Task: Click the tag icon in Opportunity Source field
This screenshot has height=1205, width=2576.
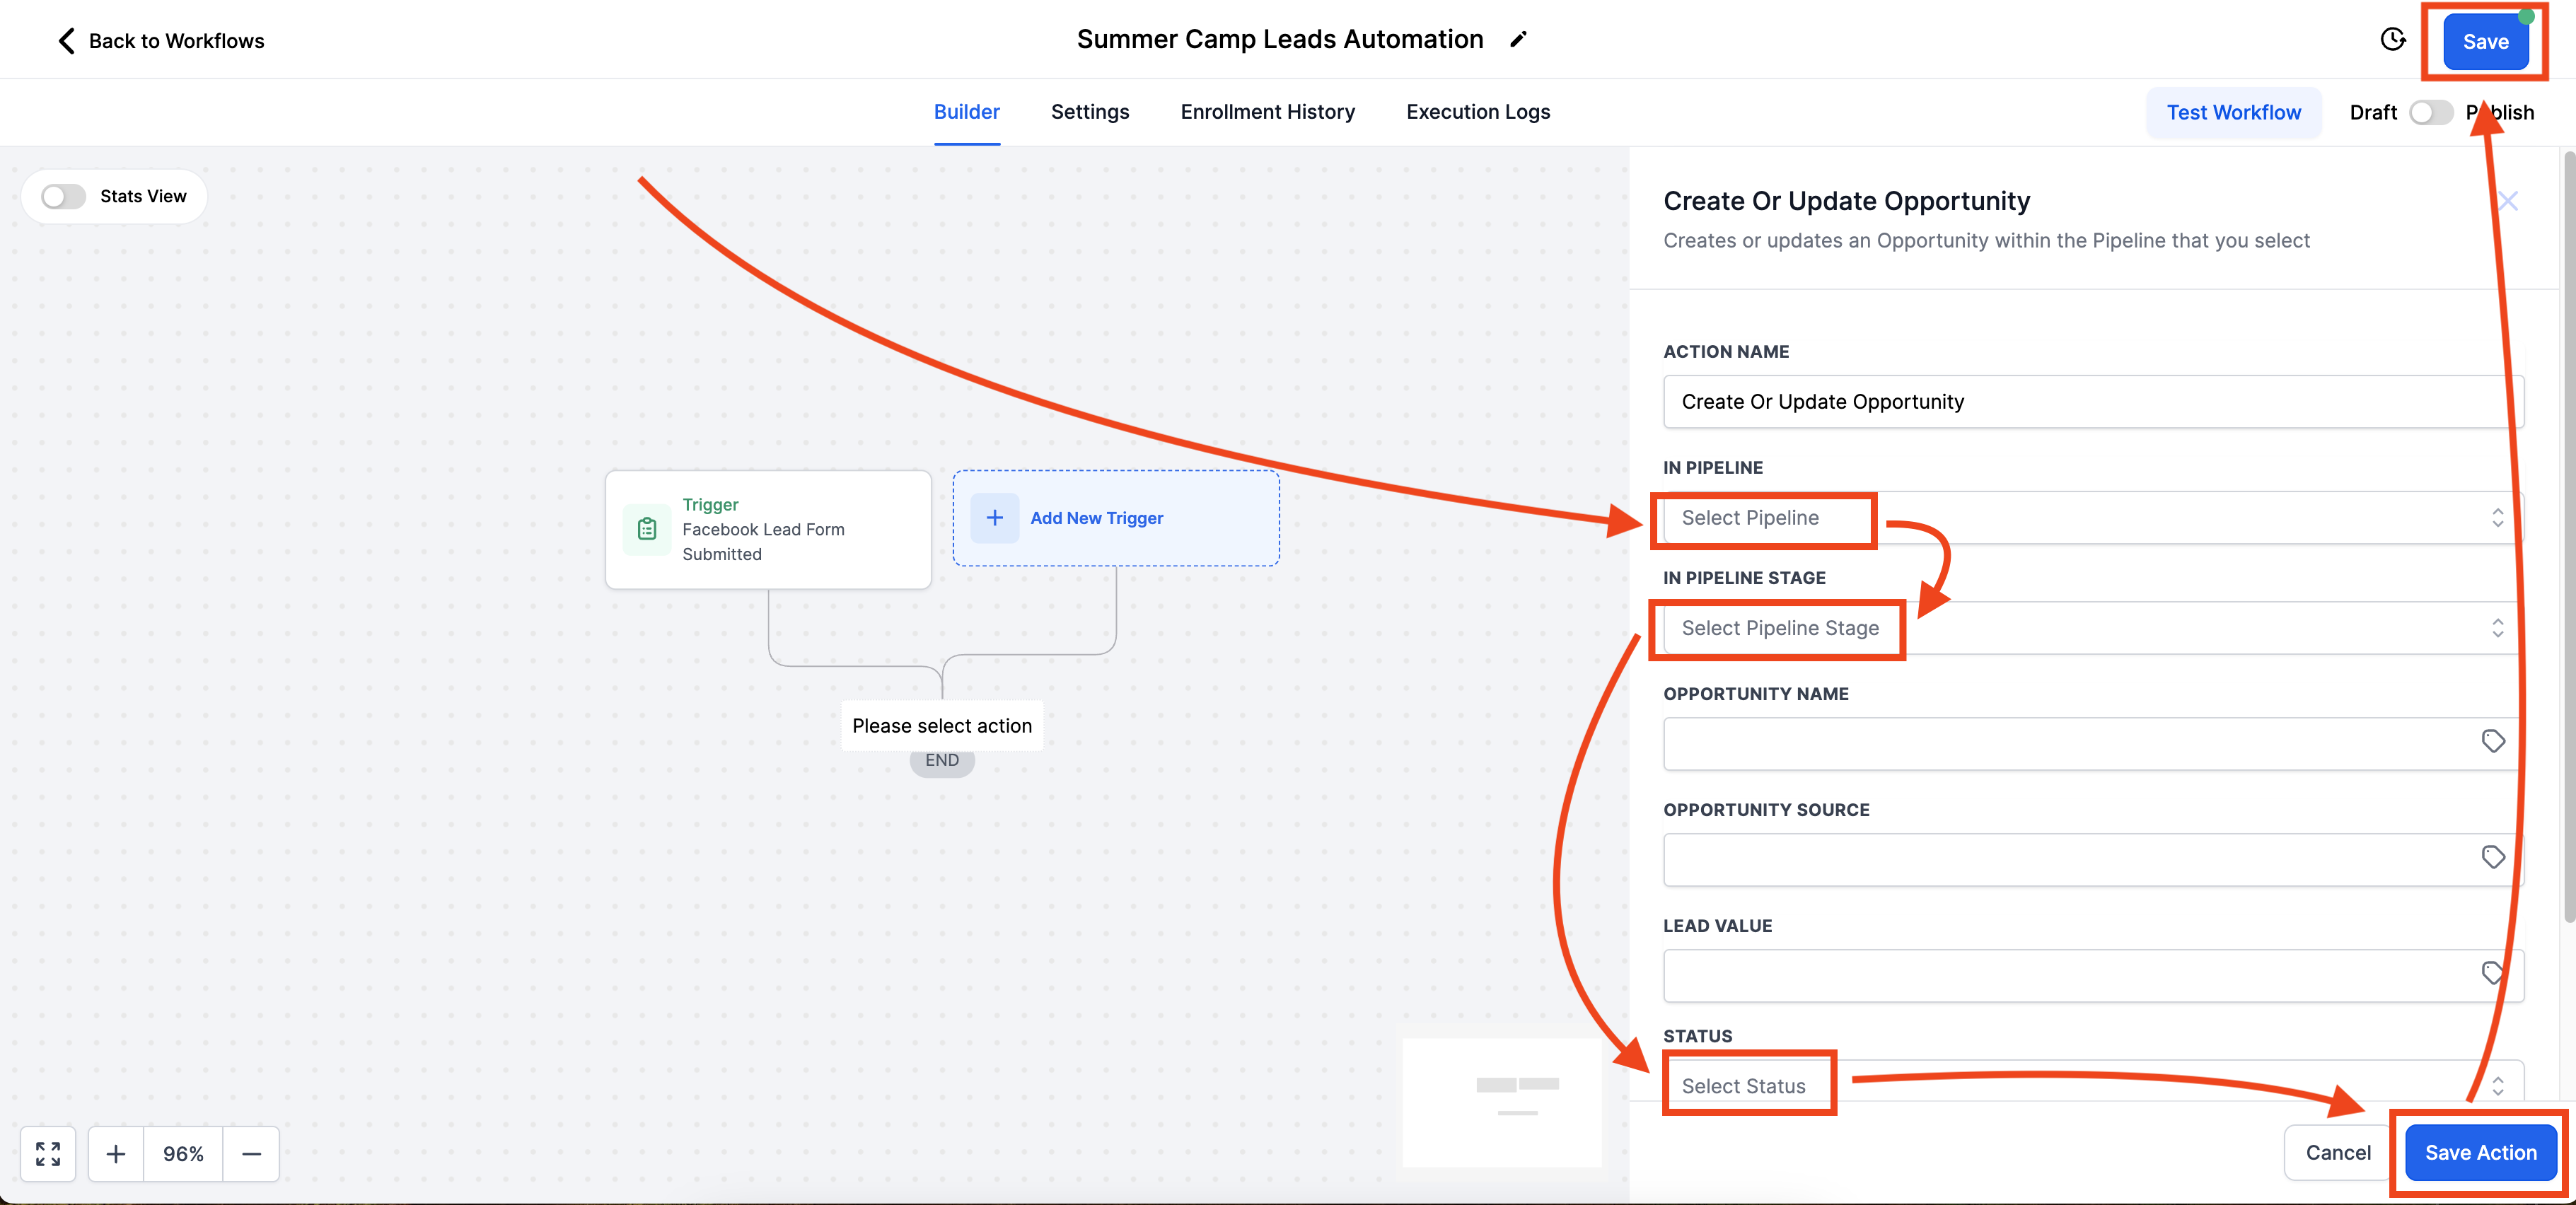Action: click(2492, 857)
